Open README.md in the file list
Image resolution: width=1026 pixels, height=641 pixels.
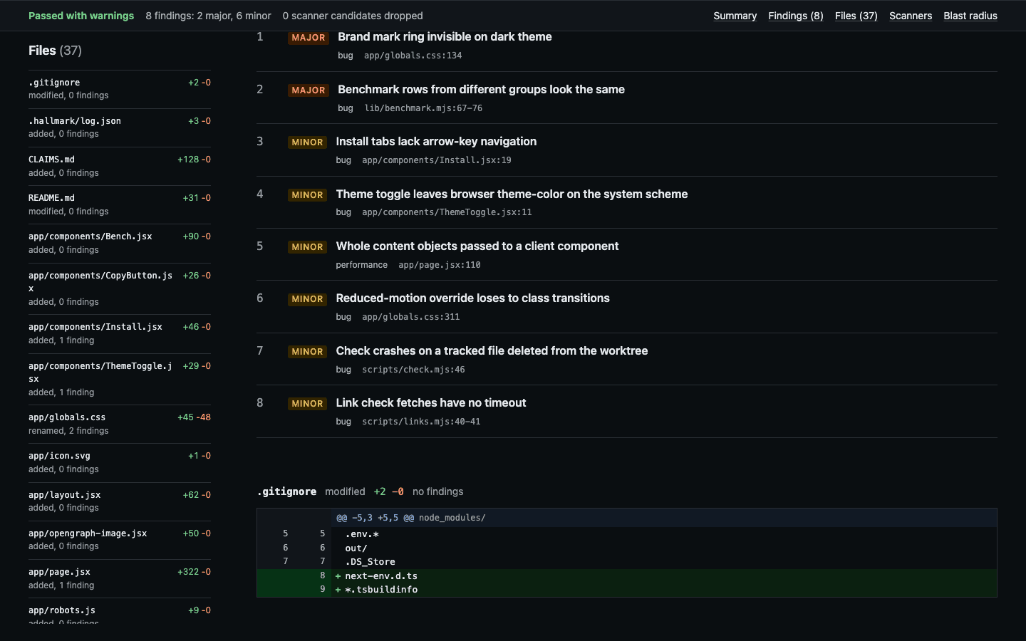120,204
